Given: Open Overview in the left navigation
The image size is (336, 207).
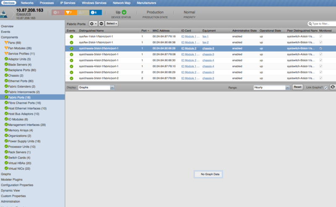Looking at the screenshot, I should point(7,26).
